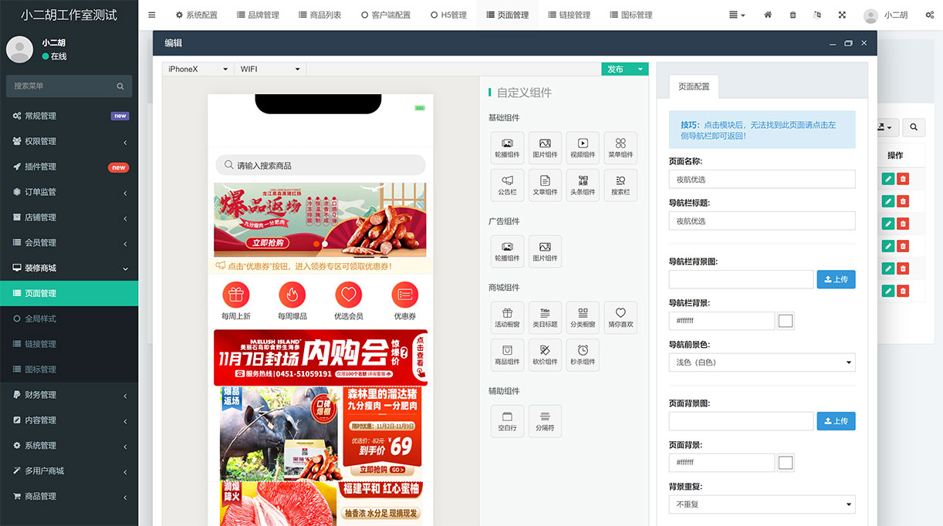Viewport: 943px width, 526px height.
Task: Open the 图标管理 menu in the top bar
Action: tap(630, 14)
